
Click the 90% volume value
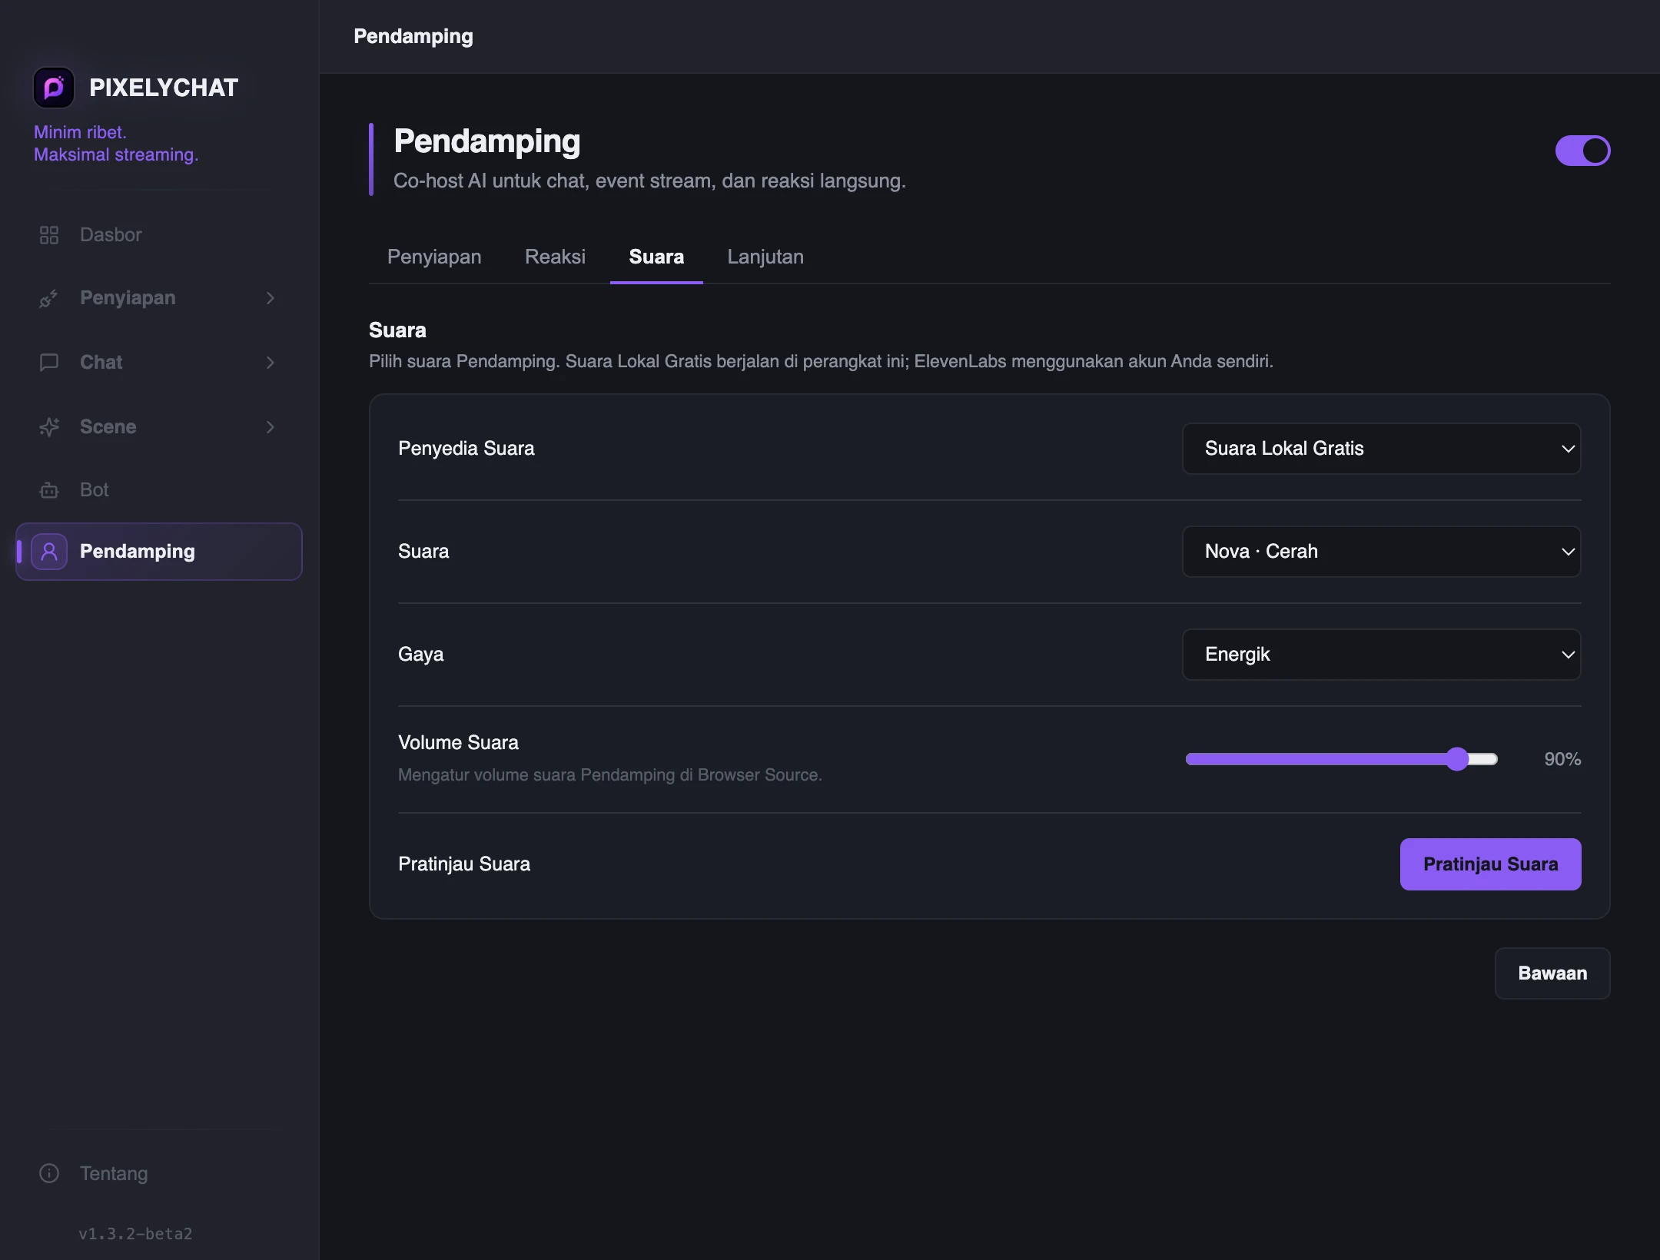[1562, 759]
